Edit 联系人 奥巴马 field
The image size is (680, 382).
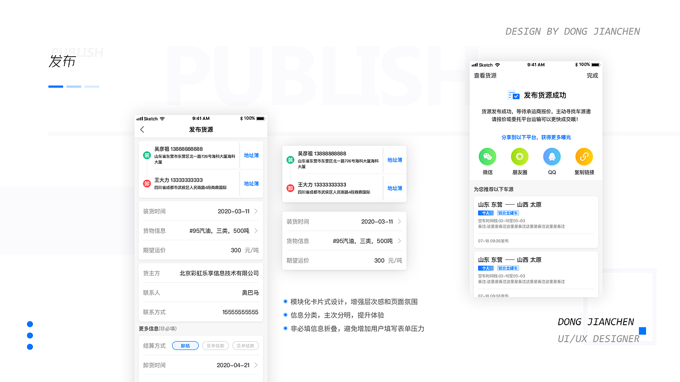click(x=201, y=293)
